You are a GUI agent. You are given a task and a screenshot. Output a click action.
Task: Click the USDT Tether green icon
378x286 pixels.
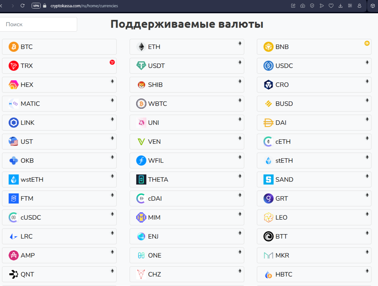(x=141, y=66)
